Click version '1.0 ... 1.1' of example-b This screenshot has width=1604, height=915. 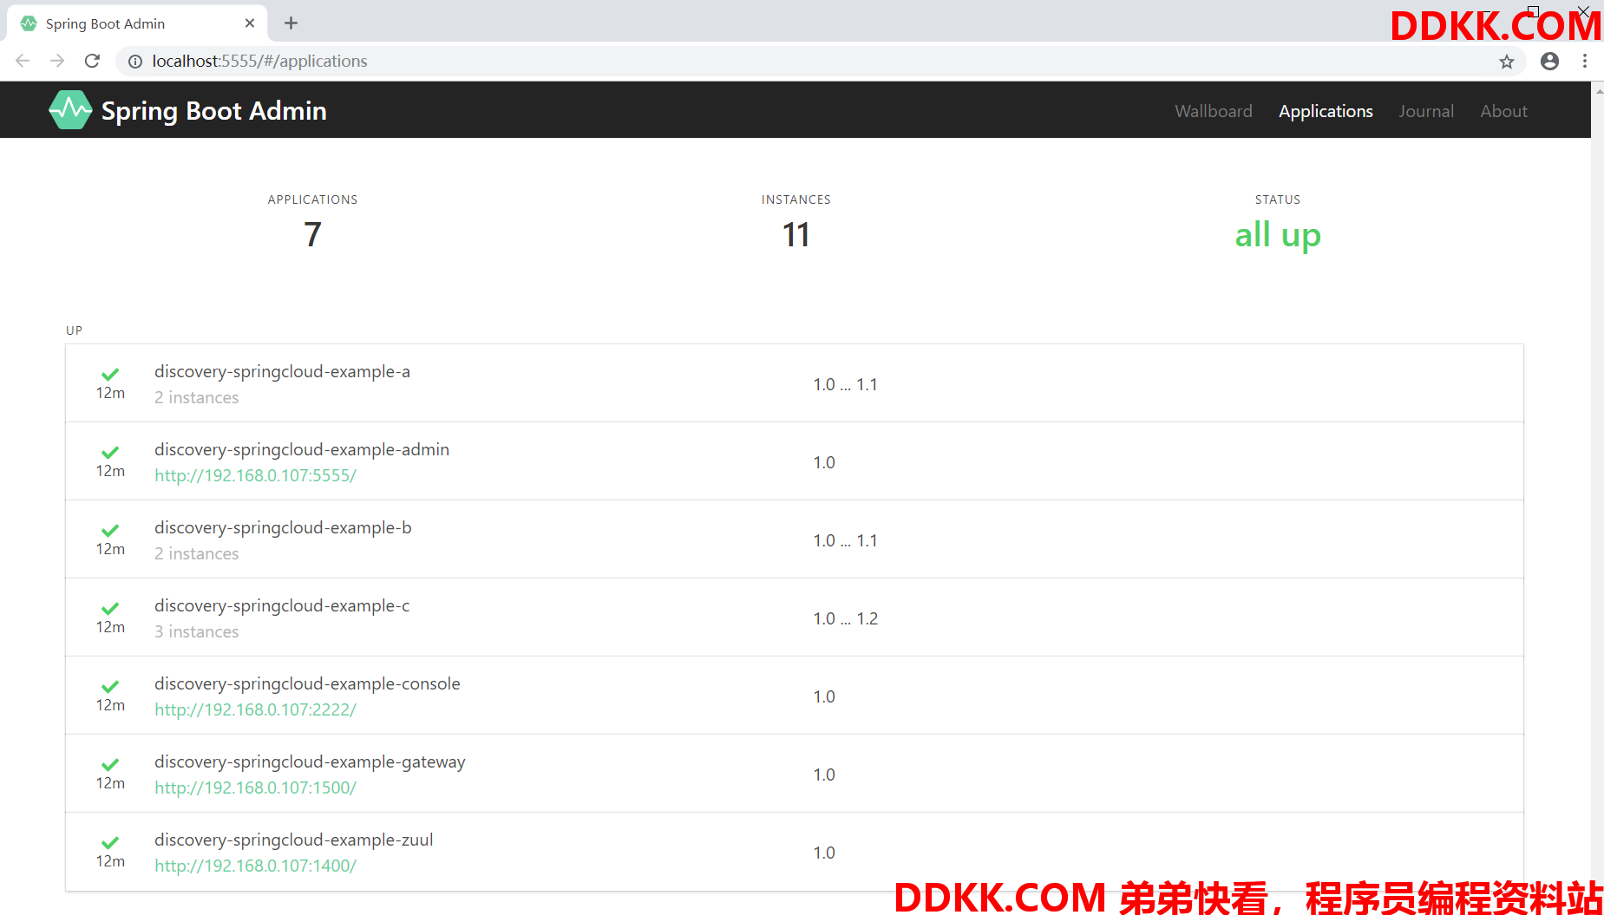[x=845, y=540]
